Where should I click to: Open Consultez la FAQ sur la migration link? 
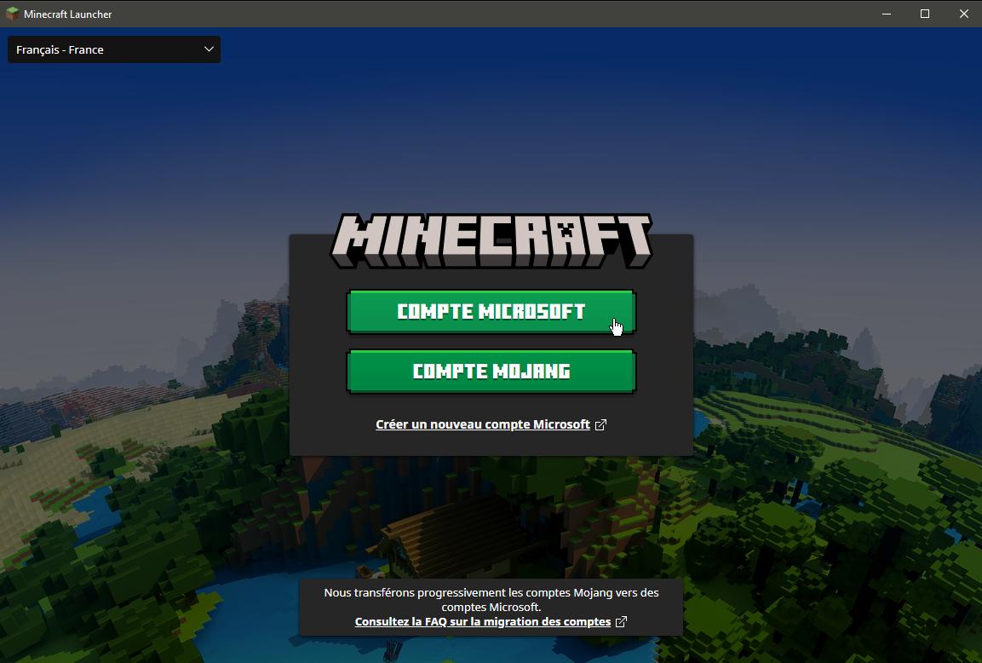(x=483, y=621)
